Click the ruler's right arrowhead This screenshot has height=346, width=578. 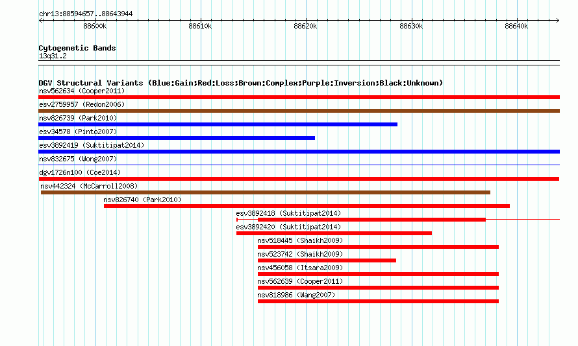[x=558, y=20]
